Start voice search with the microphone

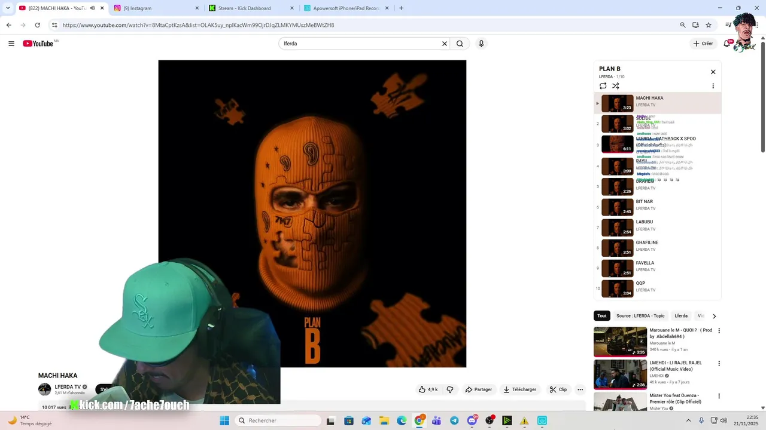tap(481, 44)
